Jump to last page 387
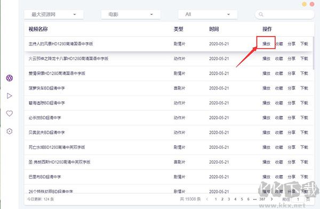The image size is (320, 209). pos(262,199)
